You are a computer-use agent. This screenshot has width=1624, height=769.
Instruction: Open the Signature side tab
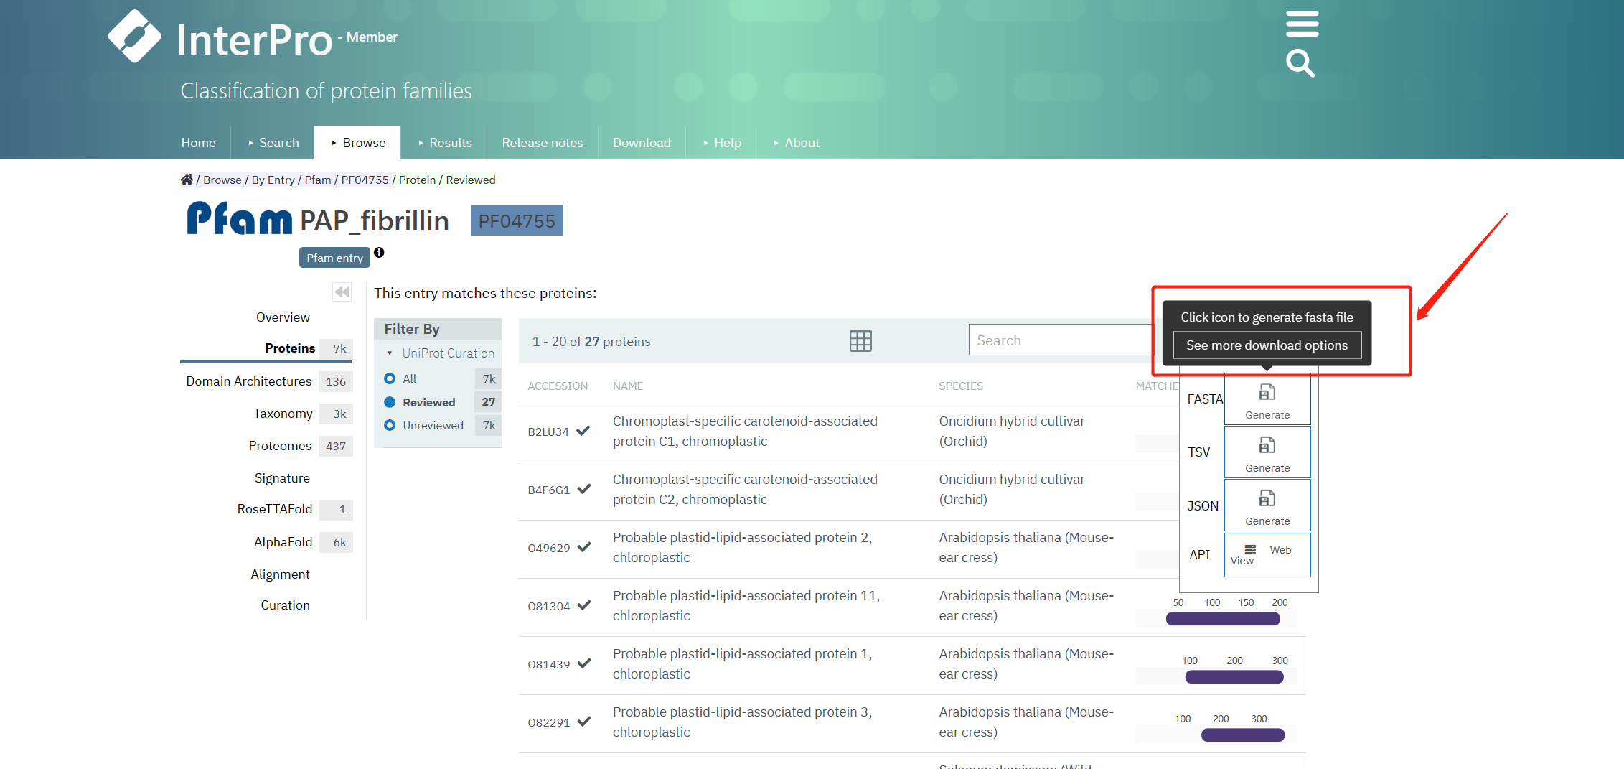click(x=282, y=478)
